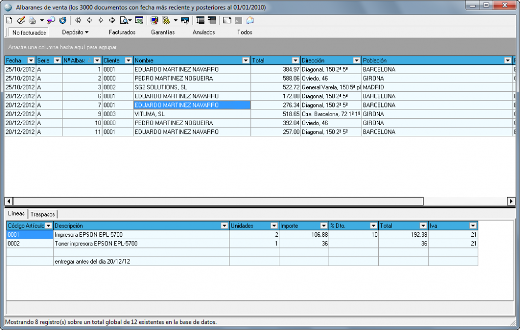Click the printer icon in toolbar

coord(32,20)
